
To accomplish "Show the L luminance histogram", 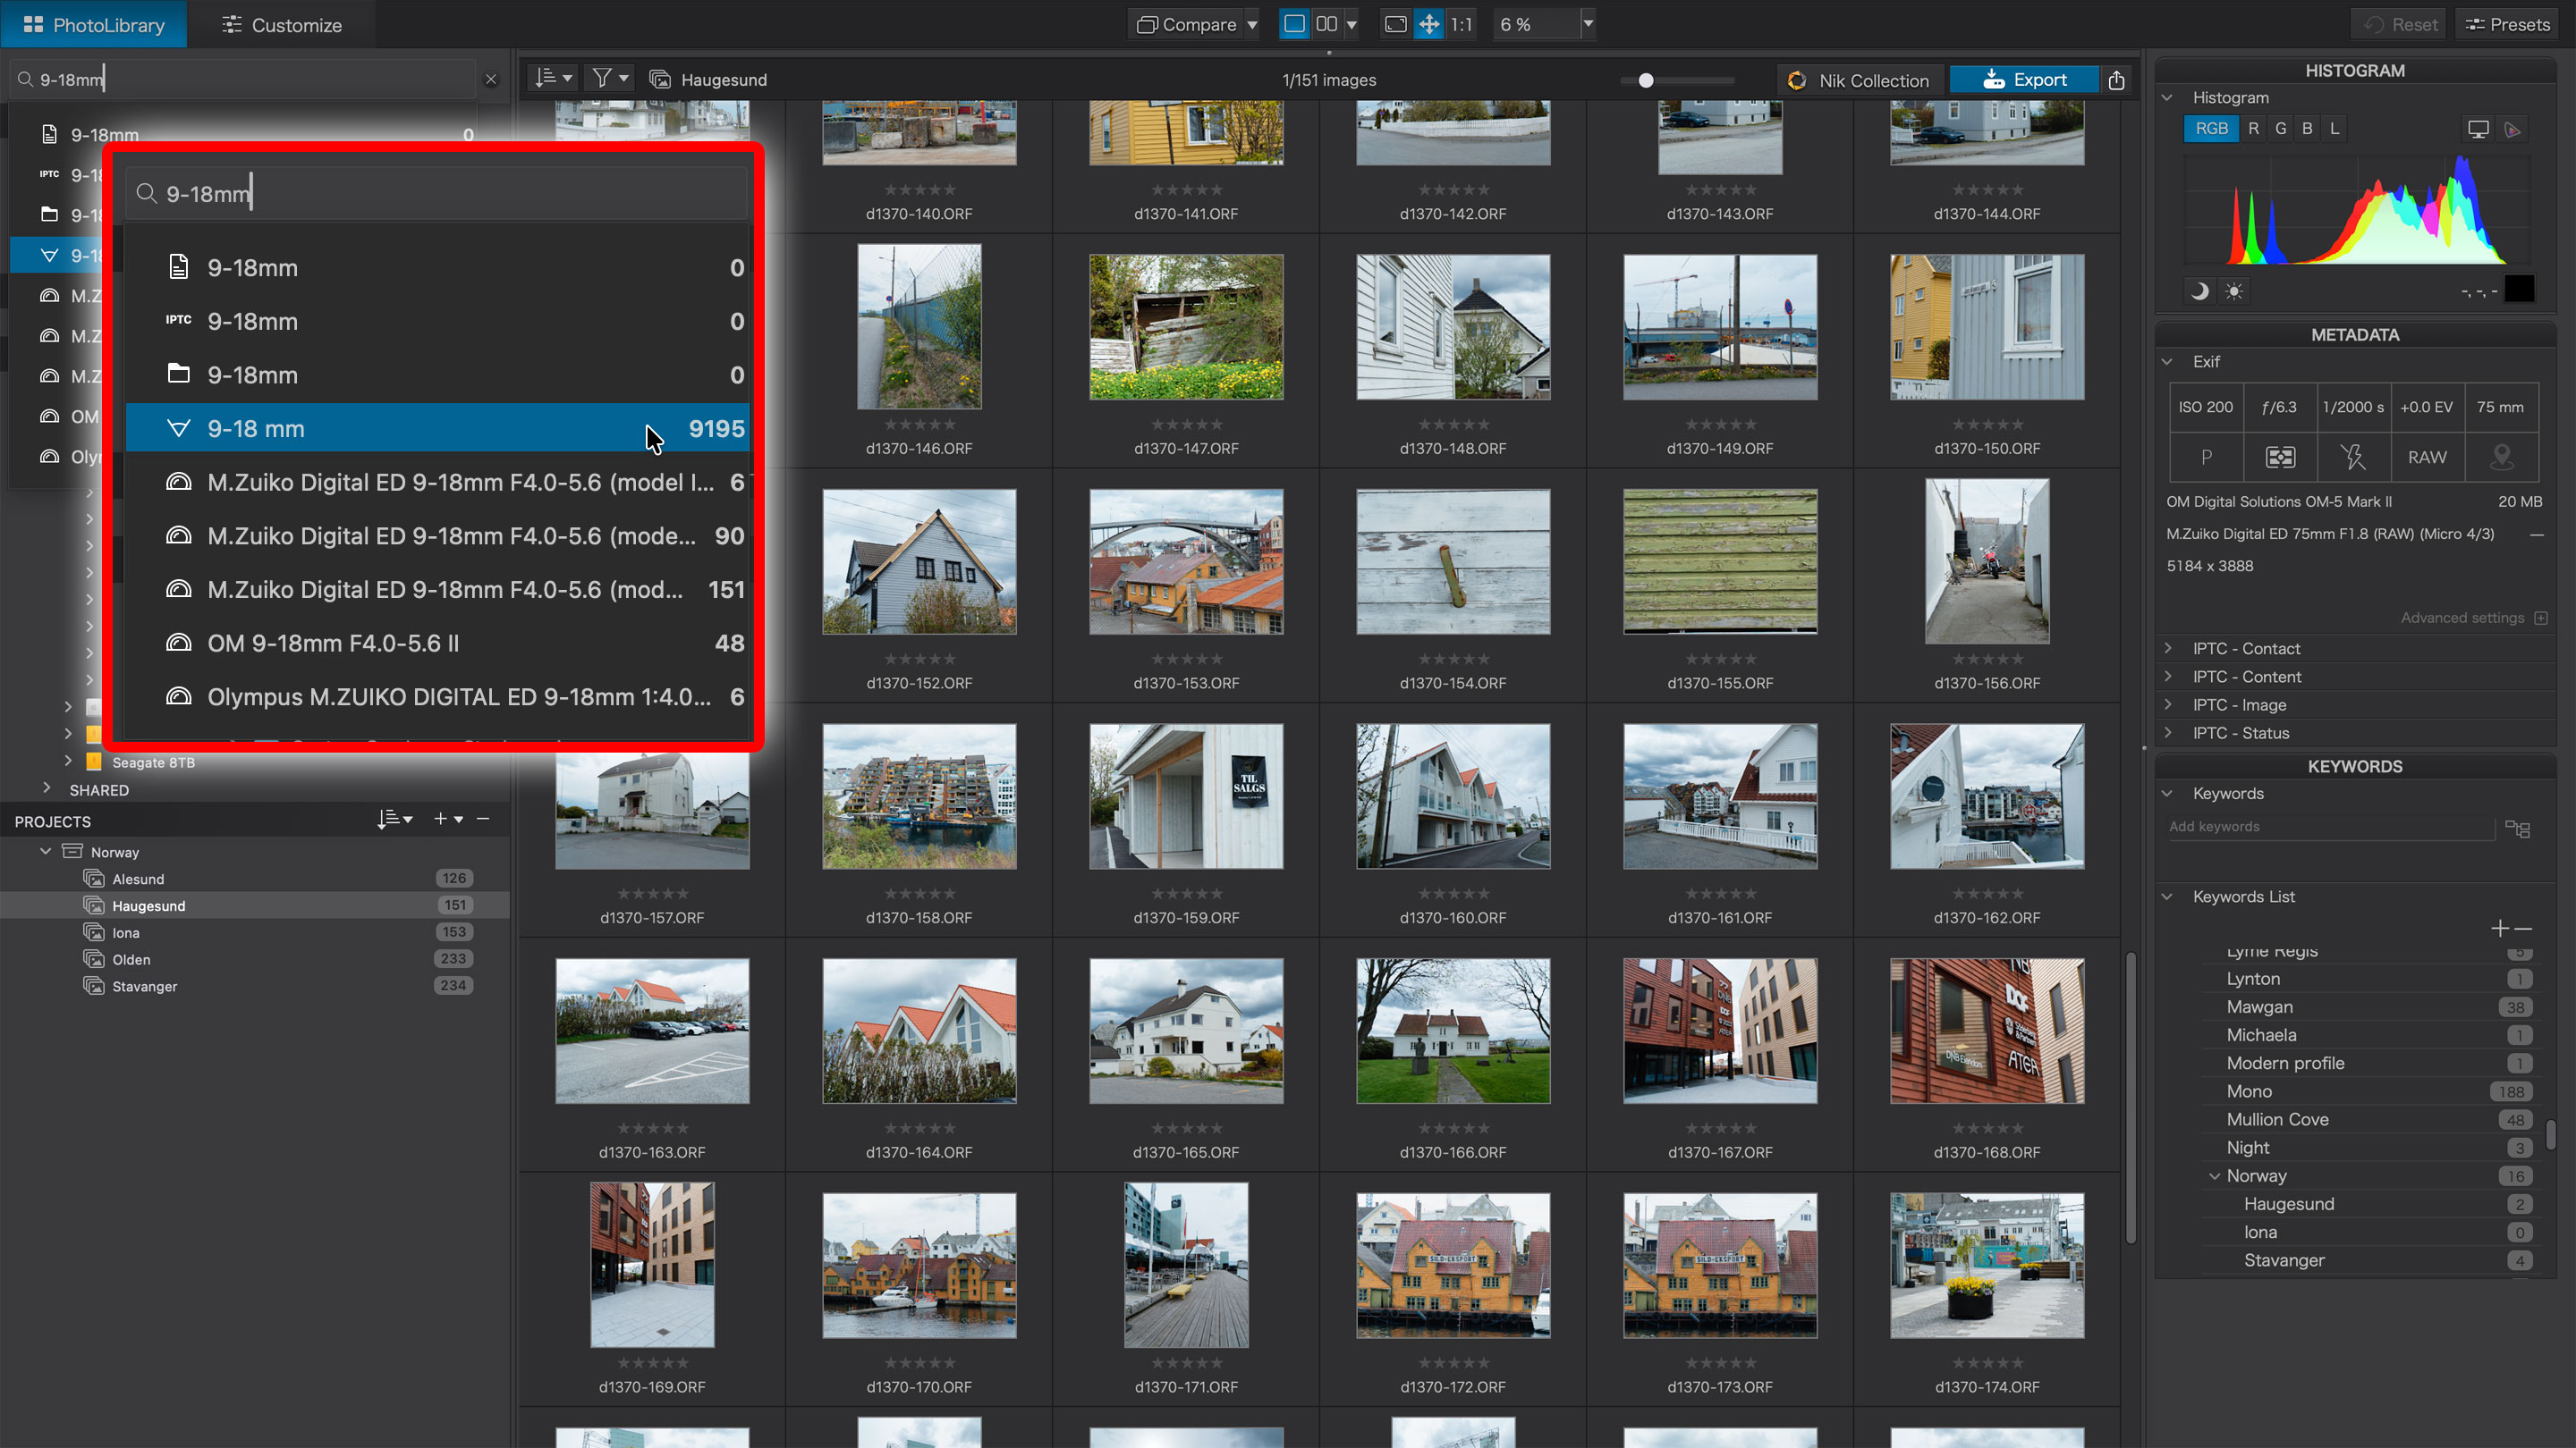I will click(2334, 128).
